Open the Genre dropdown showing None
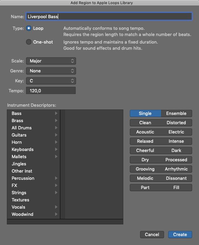Image resolution: width=199 pixels, height=245 pixels. (51, 71)
